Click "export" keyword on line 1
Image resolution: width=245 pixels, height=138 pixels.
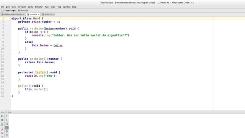pos(16,18)
